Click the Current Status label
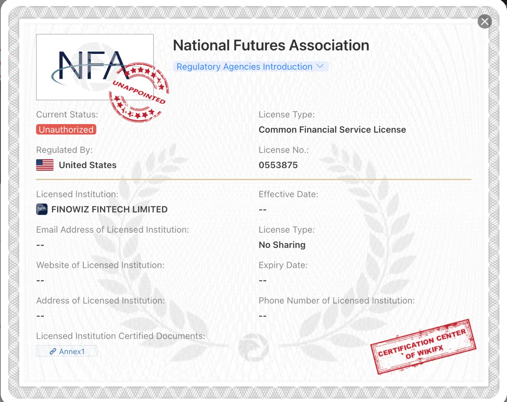This screenshot has width=507, height=402. [67, 114]
